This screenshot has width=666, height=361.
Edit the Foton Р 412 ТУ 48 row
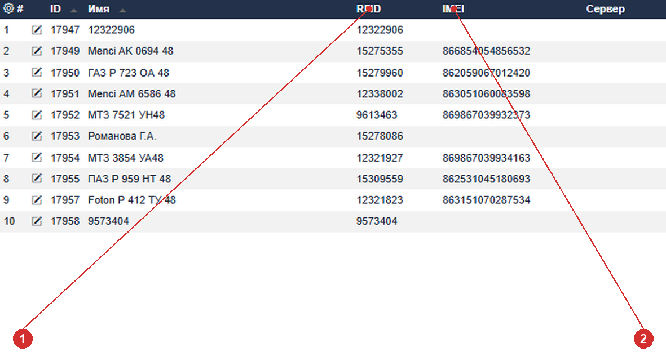click(x=37, y=200)
